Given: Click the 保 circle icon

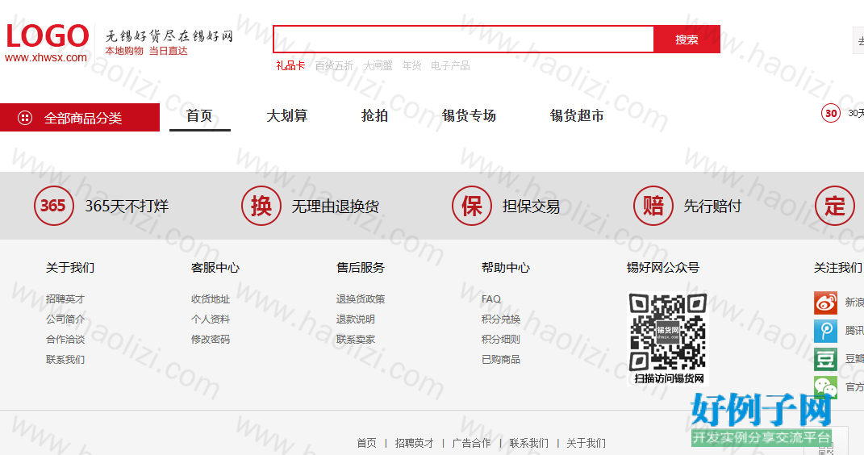Looking at the screenshot, I should [x=472, y=206].
